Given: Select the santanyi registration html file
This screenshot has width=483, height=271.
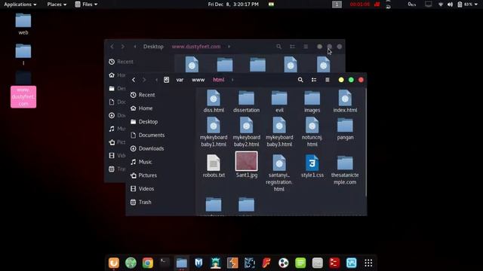Looking at the screenshot, I should click(x=279, y=173).
